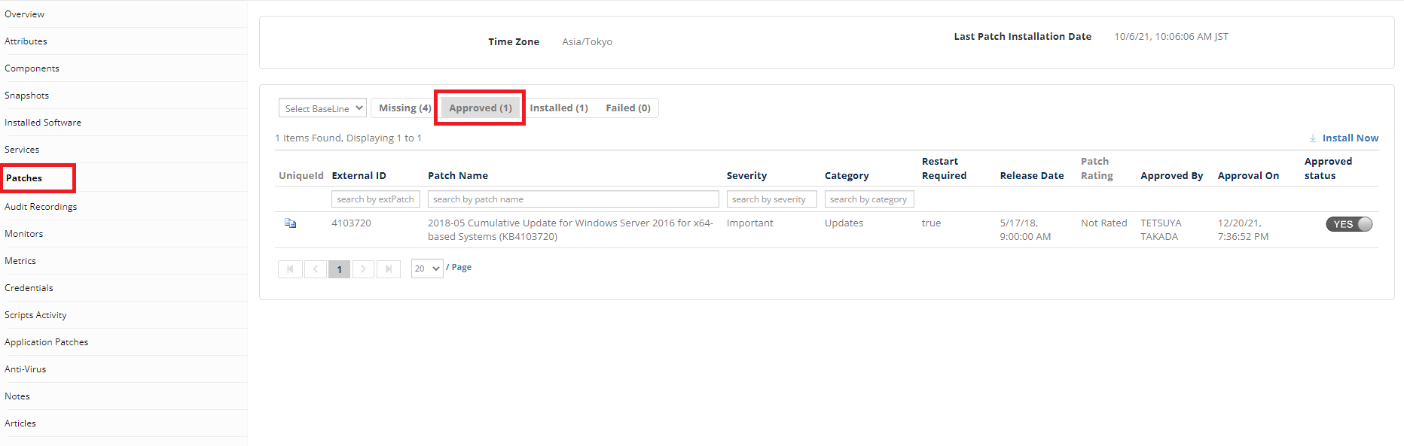The width and height of the screenshot is (1404, 446).
Task: Click the restart required true cell
Action: pyautogui.click(x=931, y=223)
